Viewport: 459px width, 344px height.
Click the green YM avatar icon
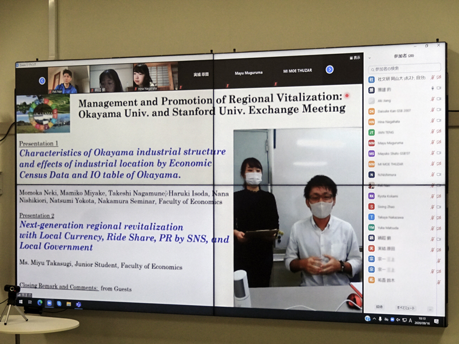(371, 227)
